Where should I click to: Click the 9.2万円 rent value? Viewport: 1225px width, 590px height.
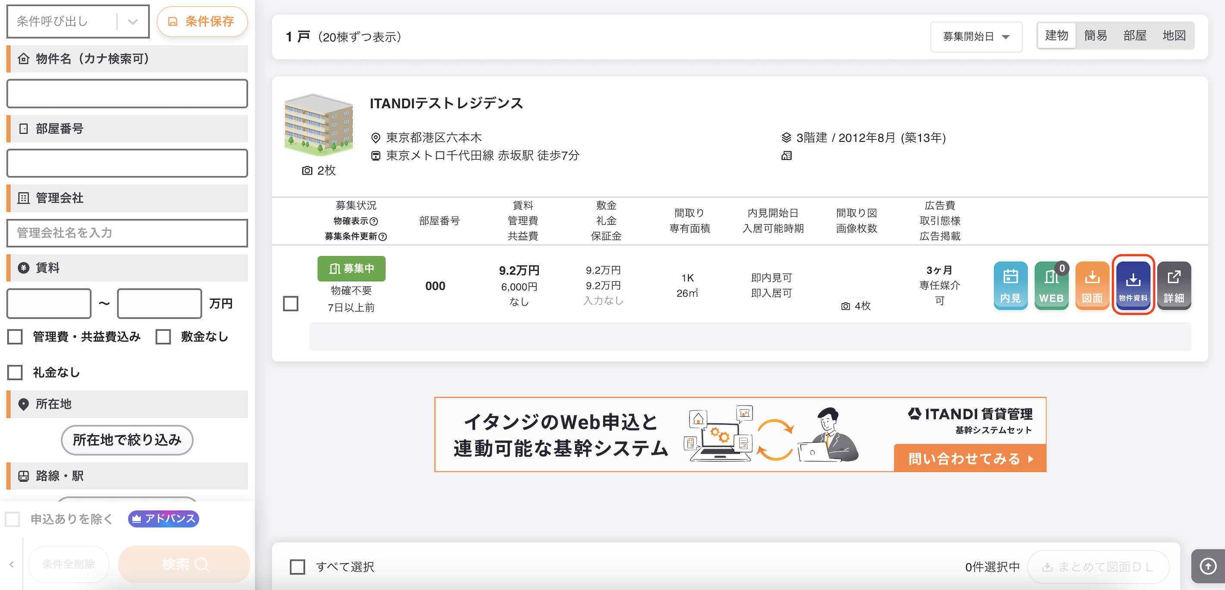pos(519,270)
